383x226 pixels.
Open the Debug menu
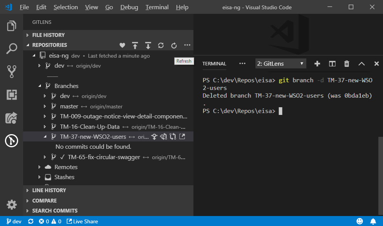click(x=129, y=7)
